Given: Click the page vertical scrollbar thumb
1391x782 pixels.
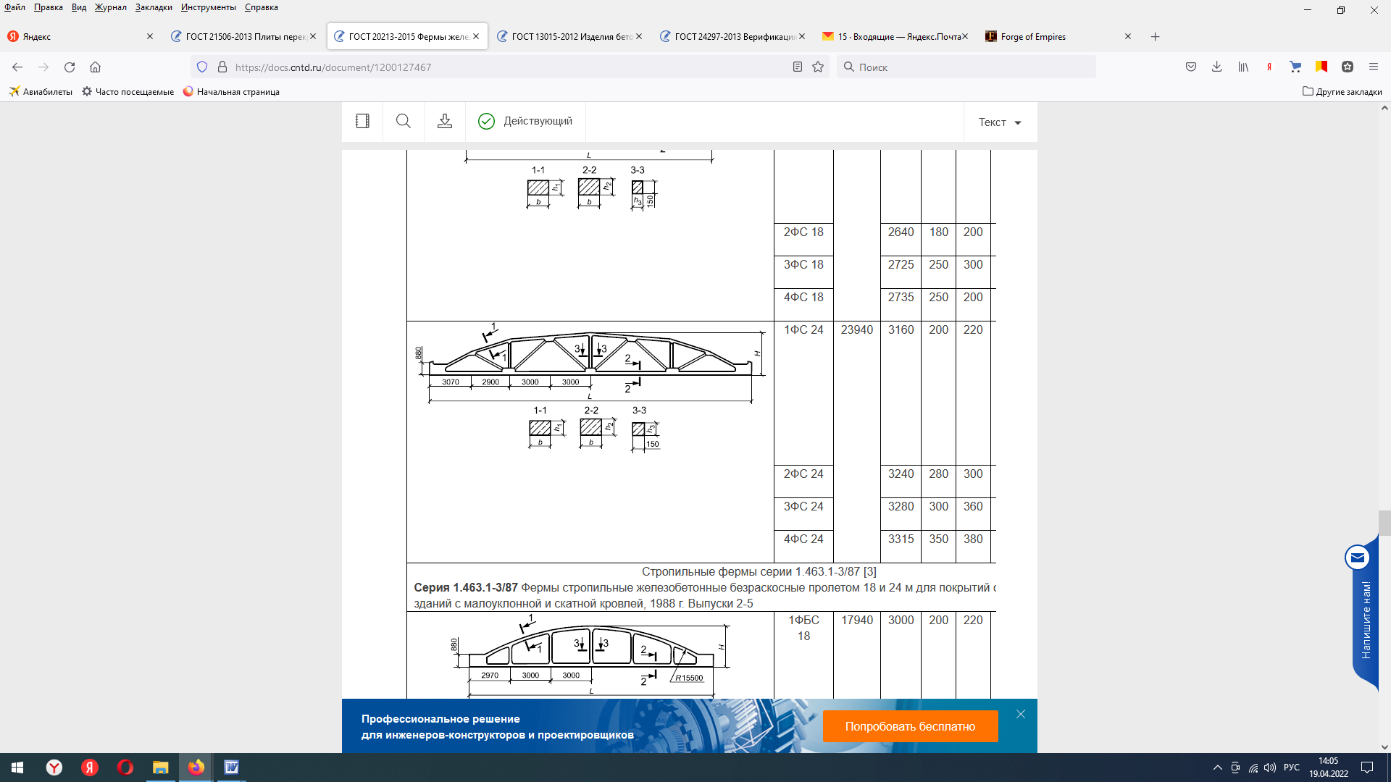Looking at the screenshot, I should [1384, 523].
